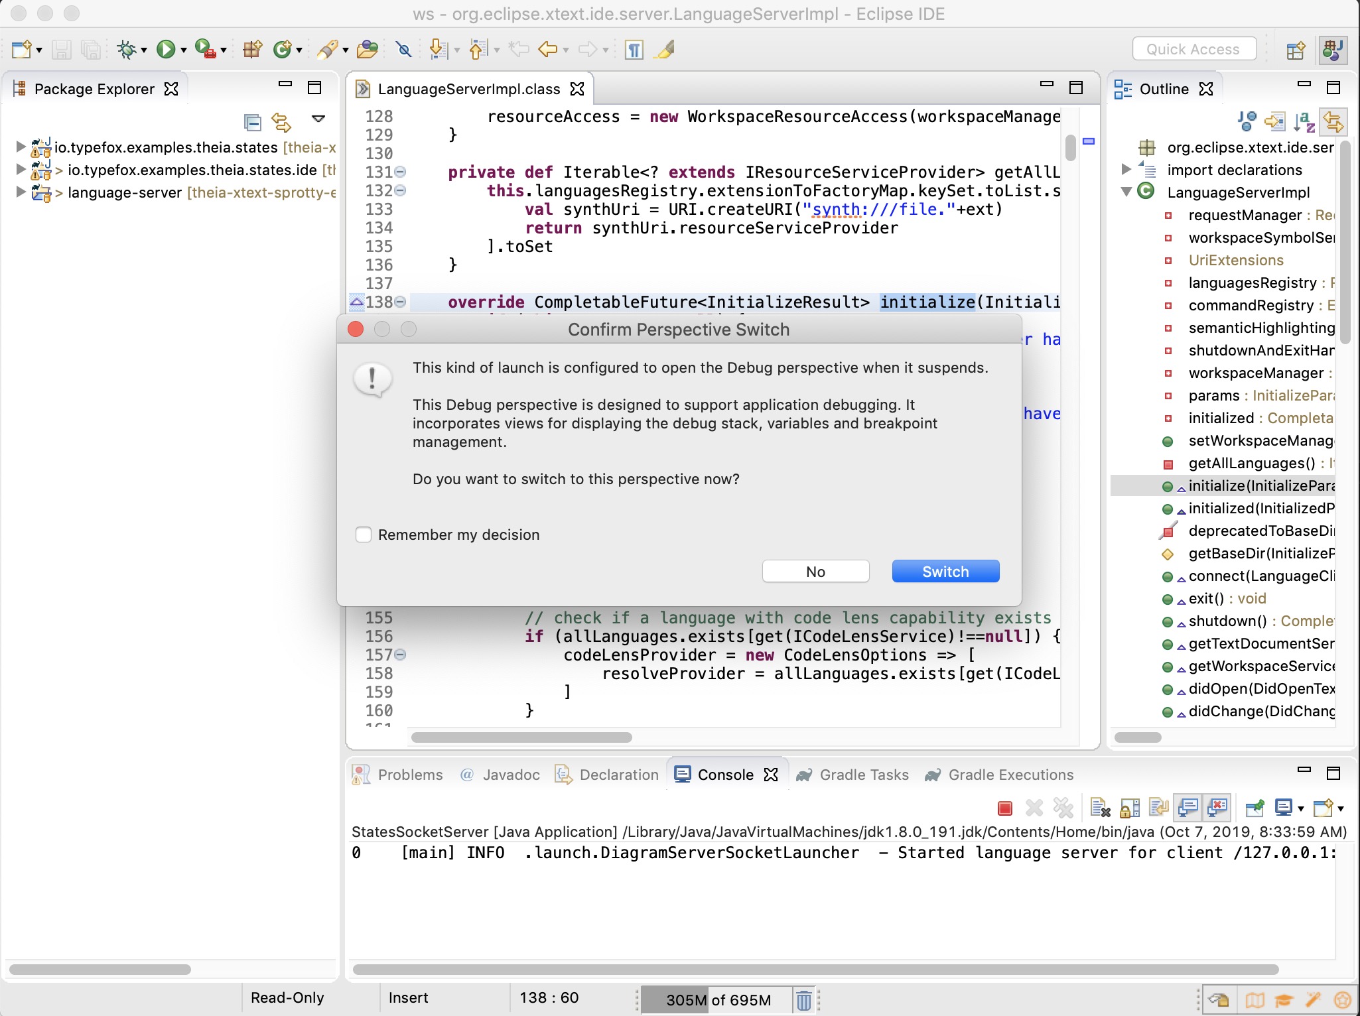Click the Run Garbage Collector trash icon
The image size is (1360, 1016).
[x=803, y=1000]
